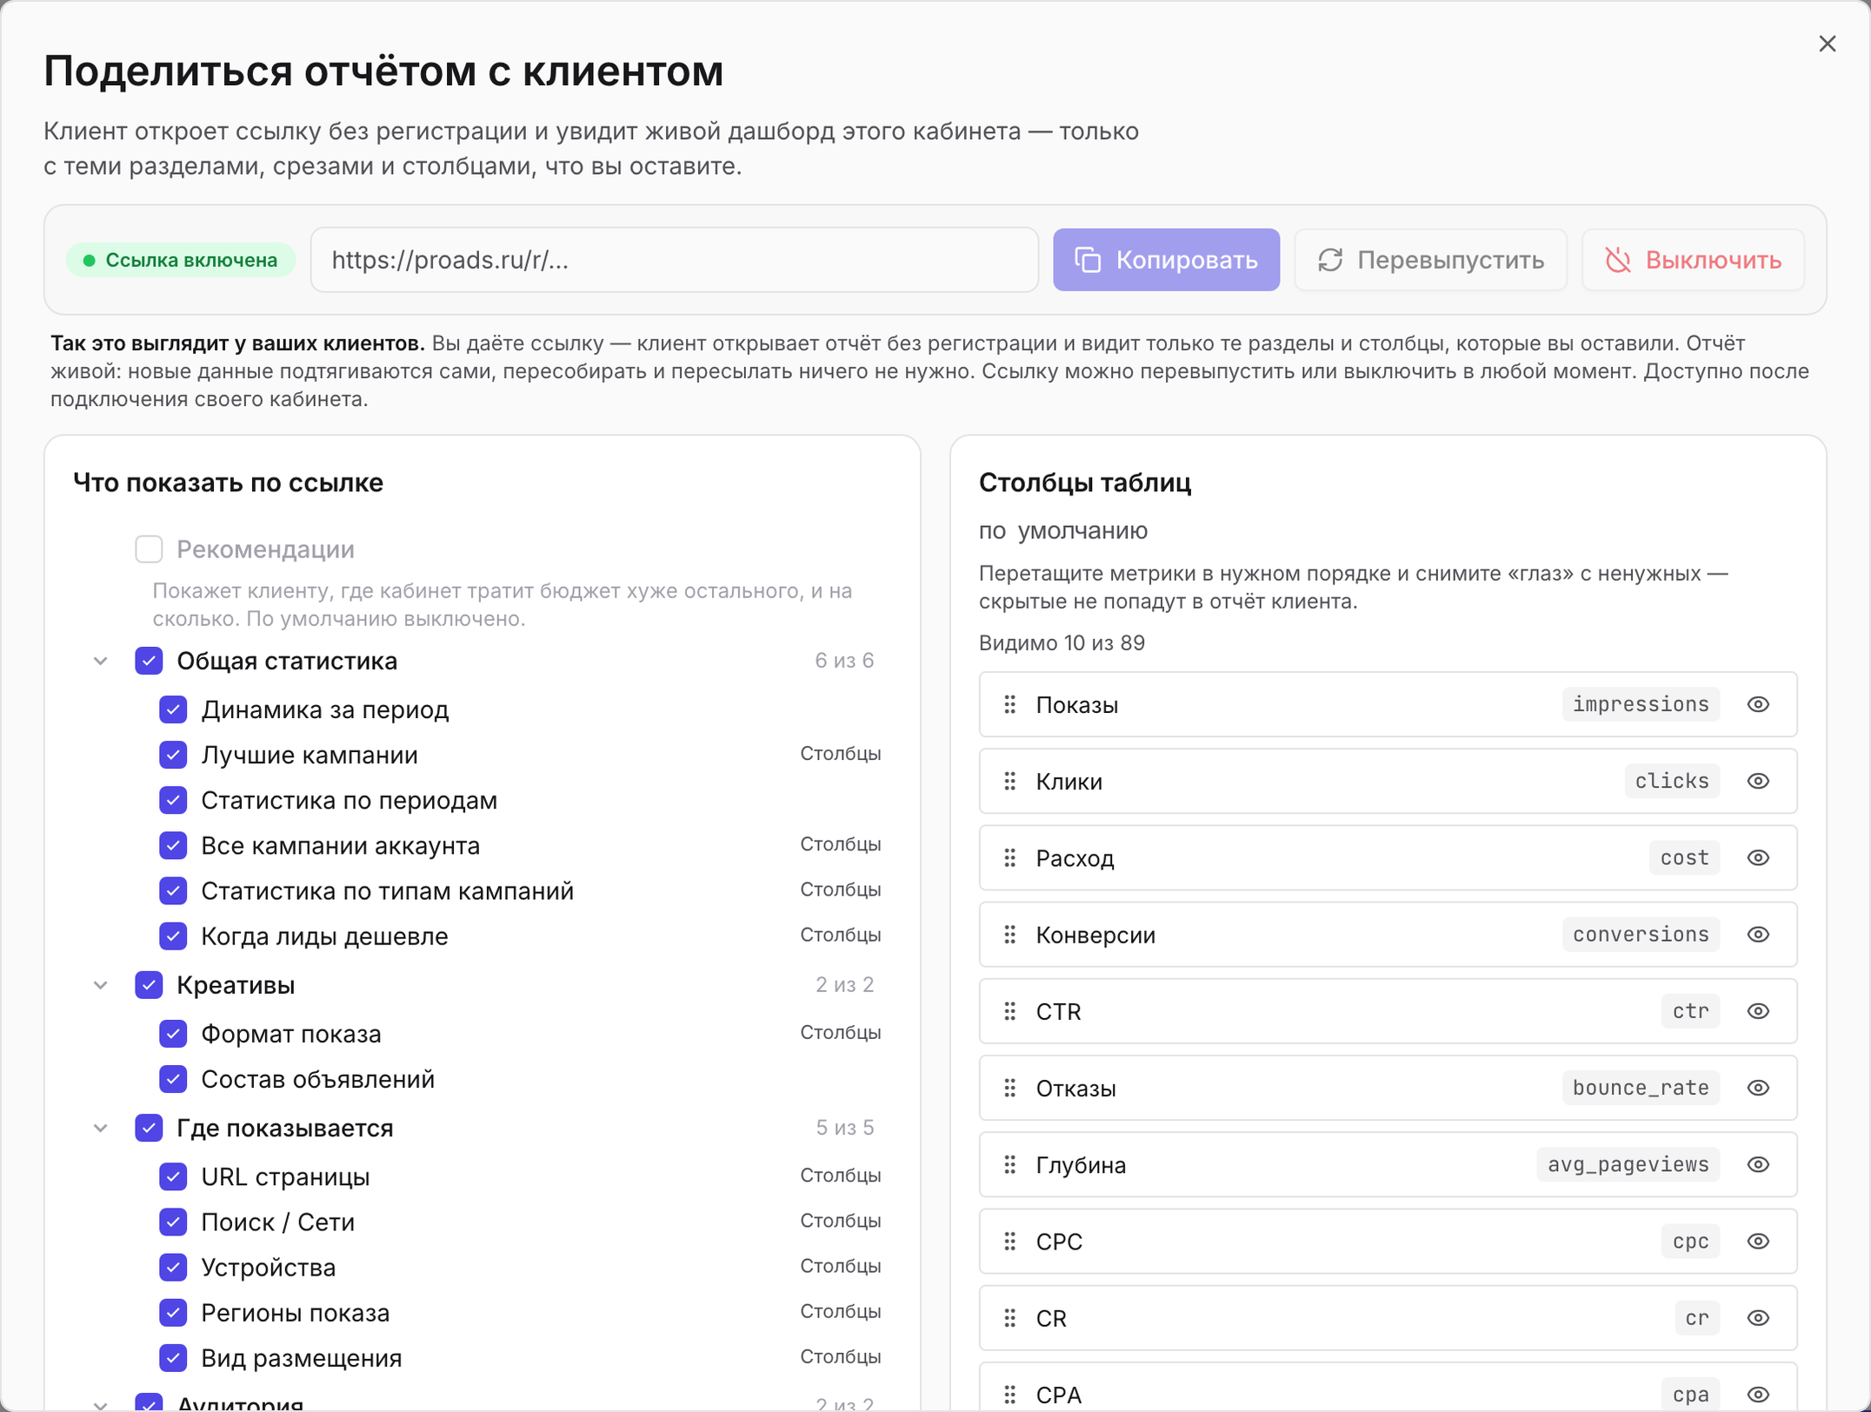Uncheck Поиск / Сети
The width and height of the screenshot is (1871, 1412).
tap(173, 1222)
